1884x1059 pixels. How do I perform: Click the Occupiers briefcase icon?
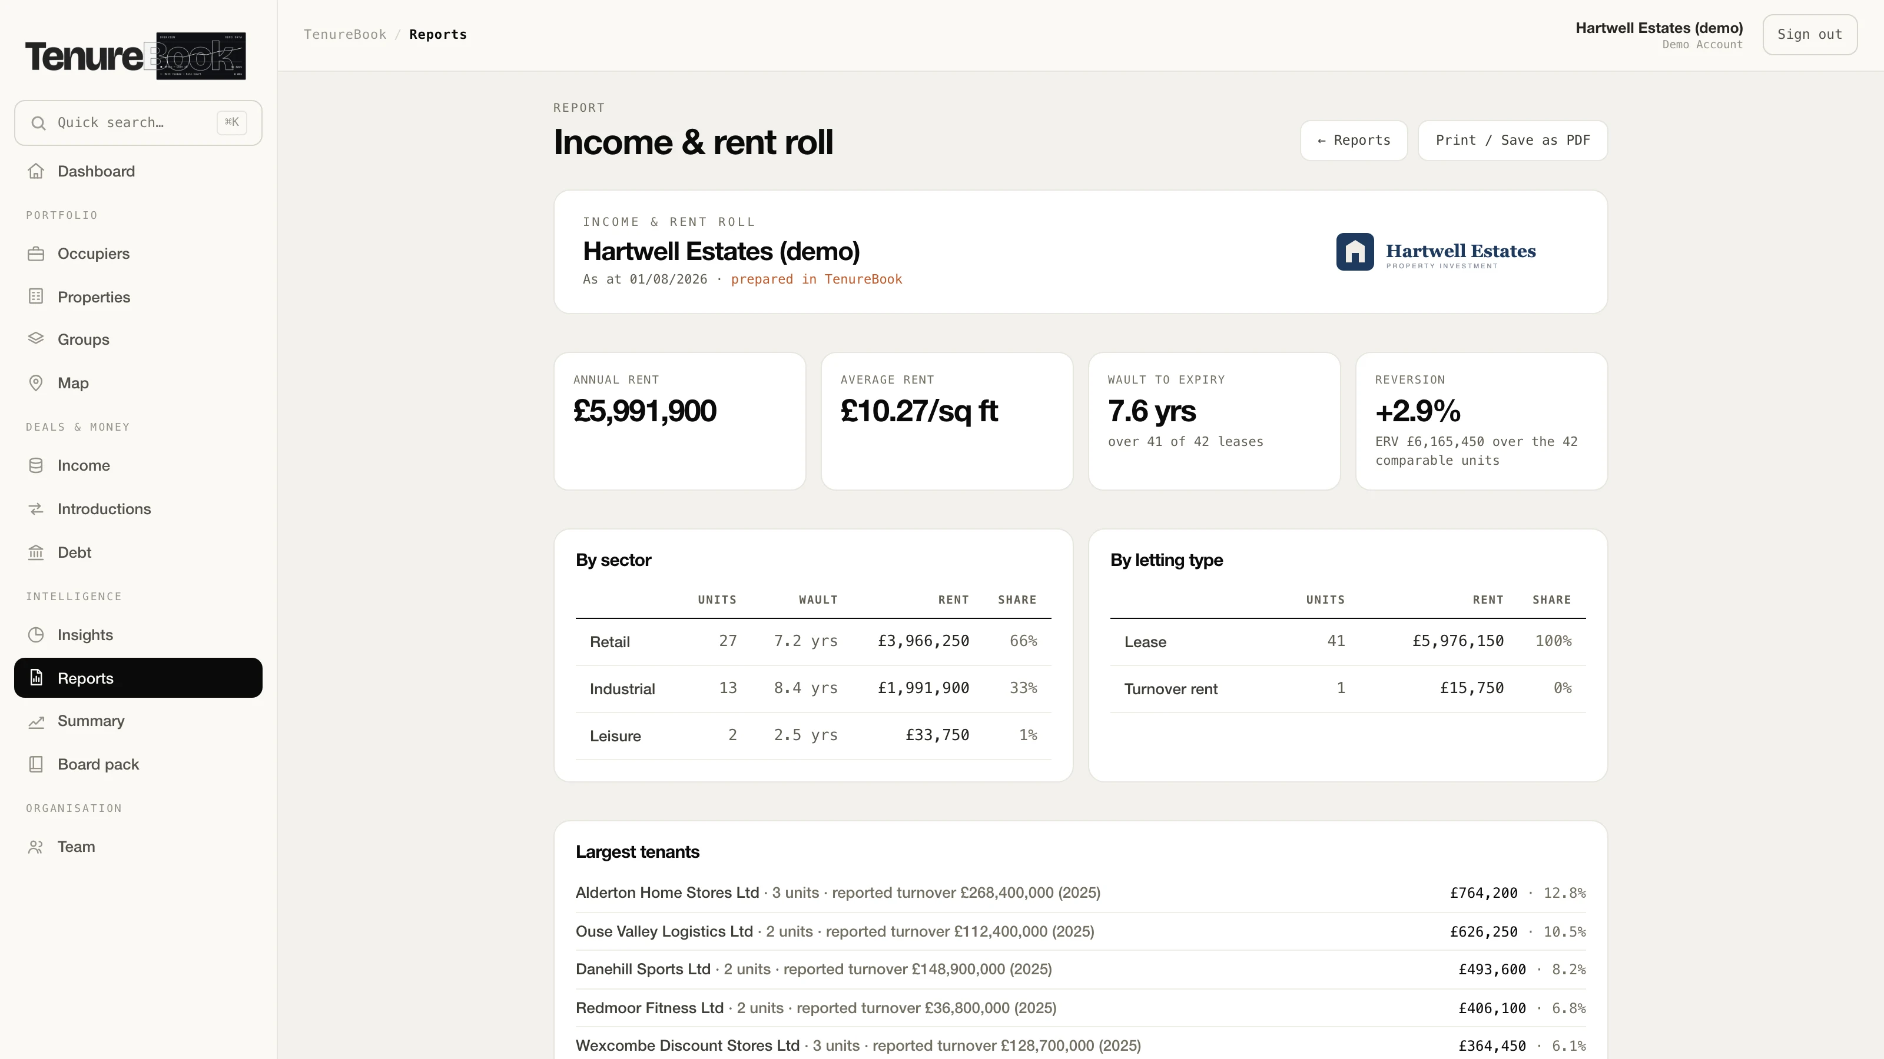tap(36, 254)
